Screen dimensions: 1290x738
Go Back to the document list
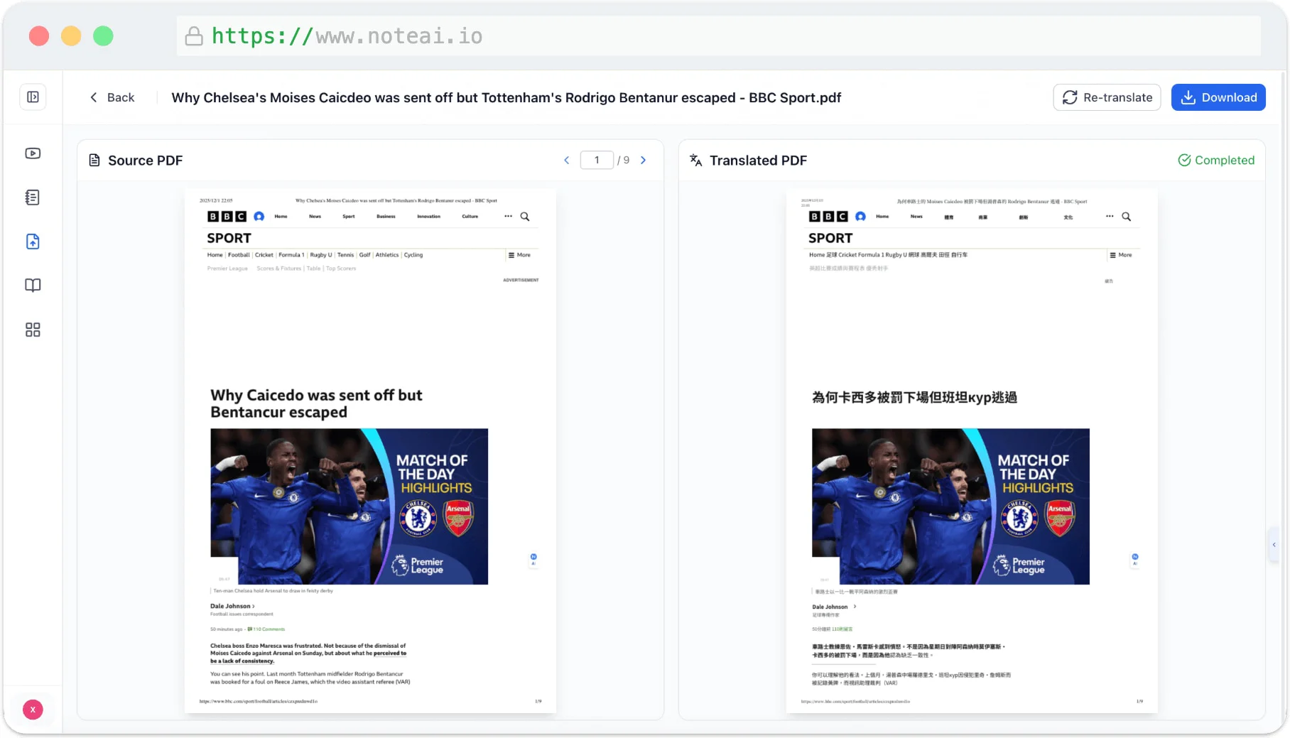[112, 97]
